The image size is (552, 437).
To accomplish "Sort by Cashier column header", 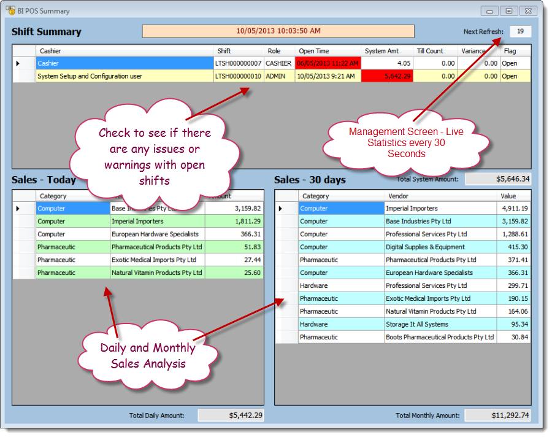I will coord(125,51).
